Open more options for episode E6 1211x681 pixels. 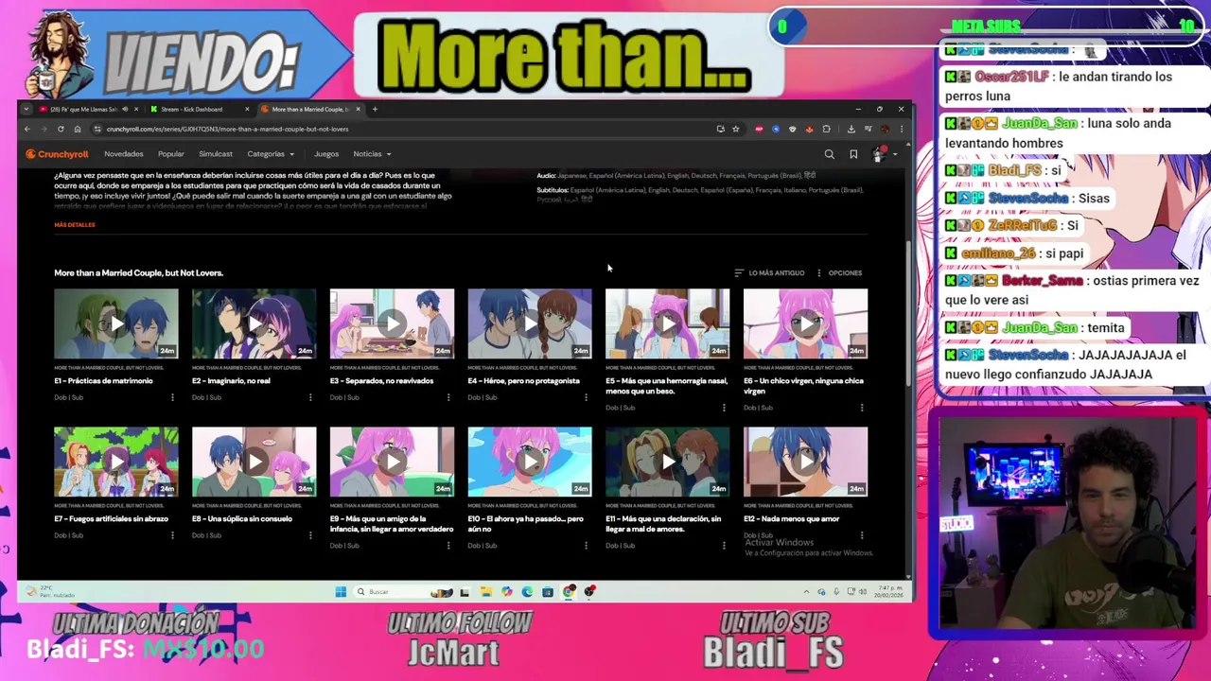[x=862, y=408]
